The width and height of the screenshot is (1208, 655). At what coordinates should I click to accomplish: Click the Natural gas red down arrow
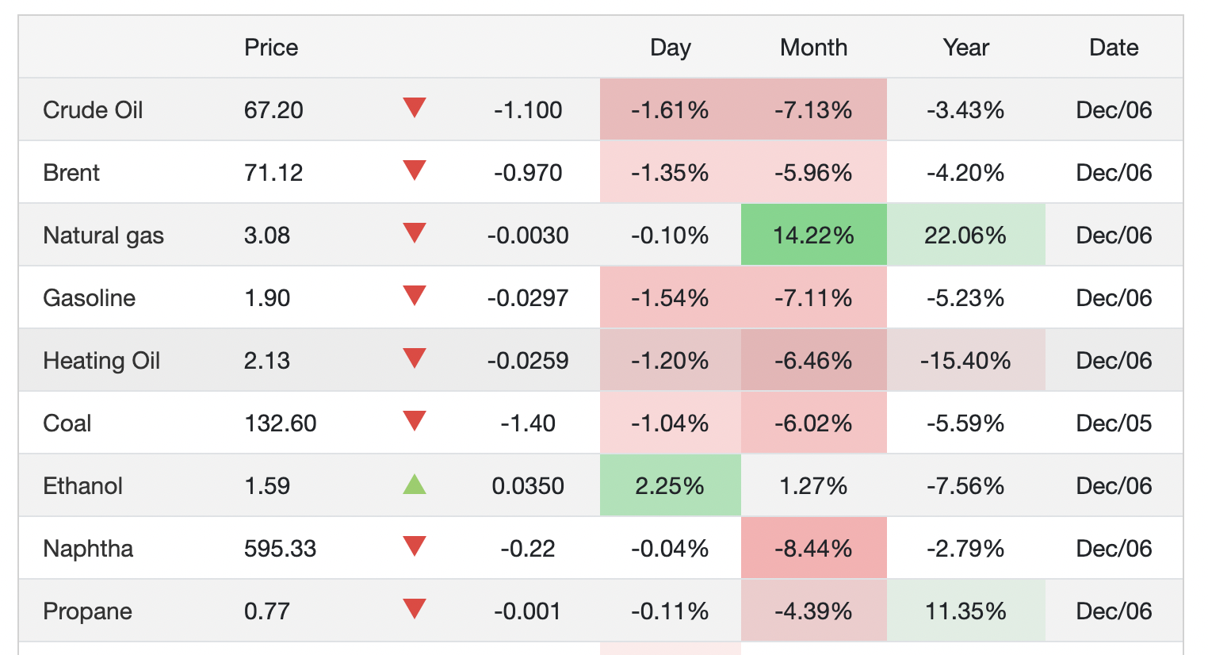click(x=415, y=233)
